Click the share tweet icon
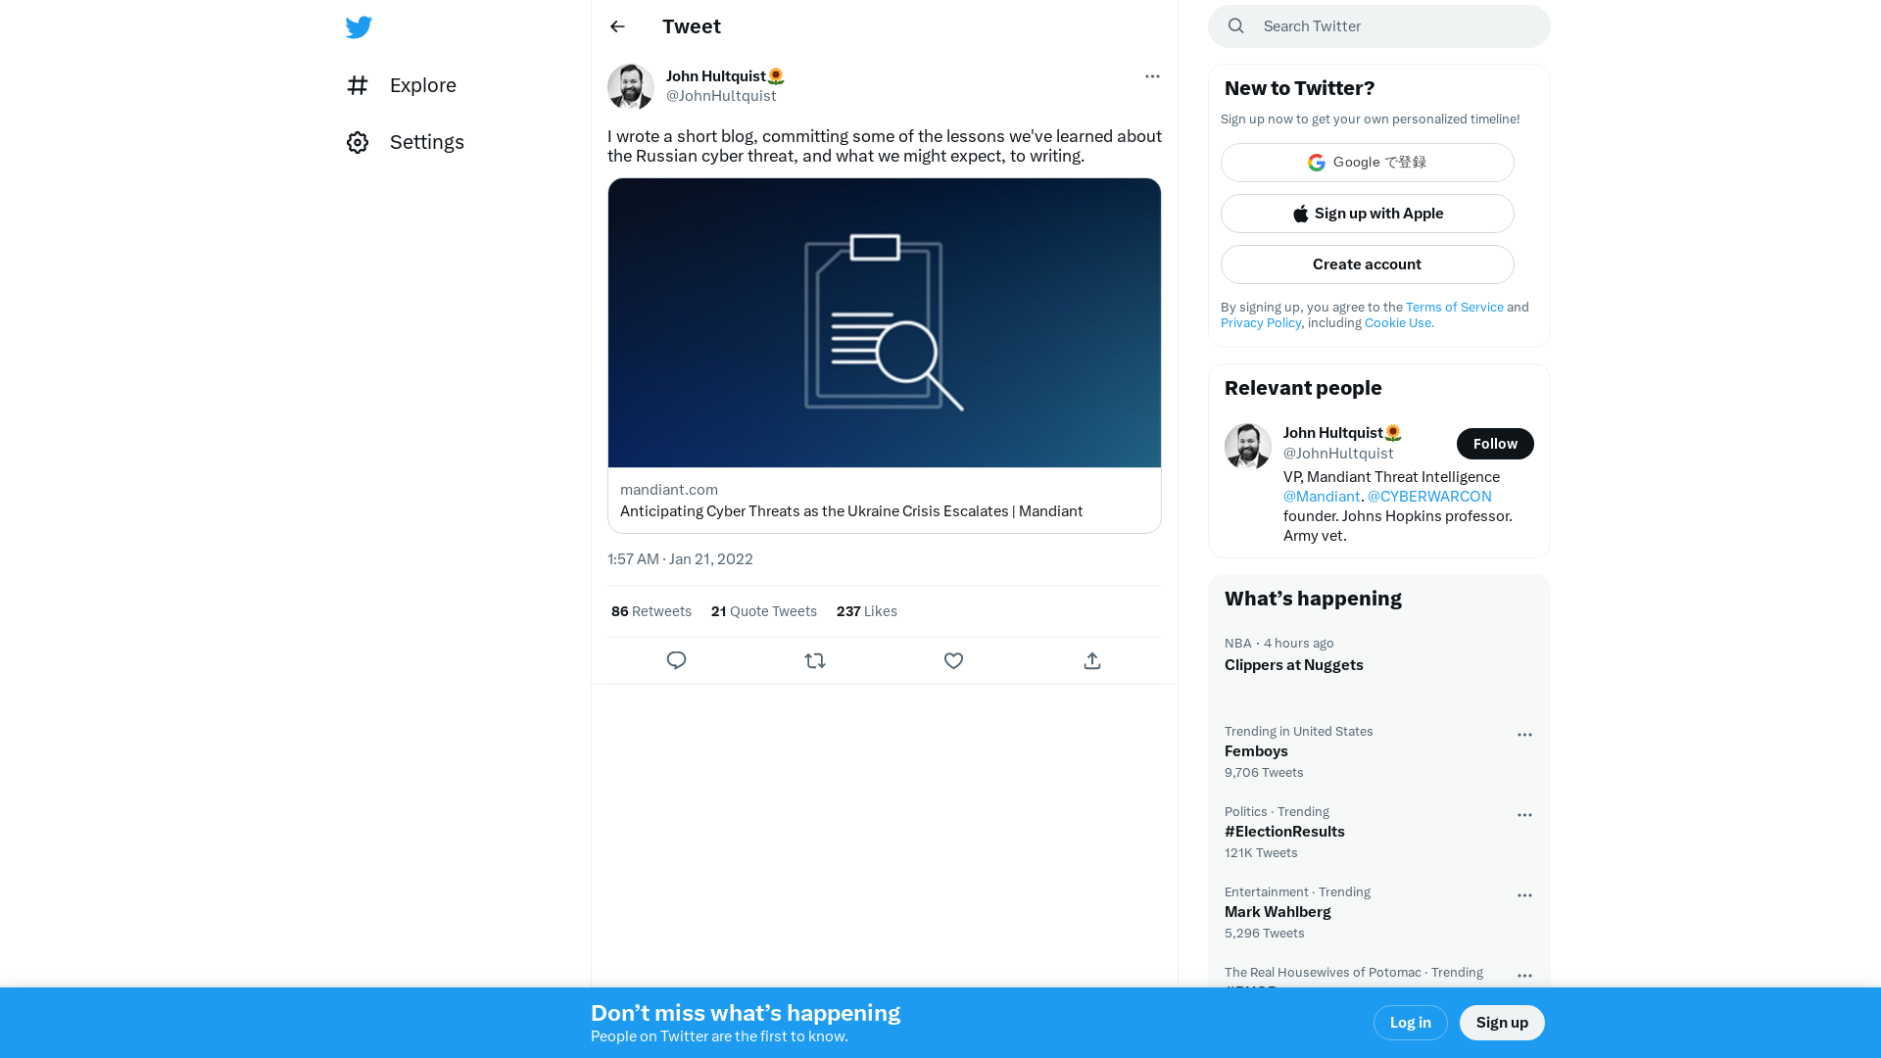Viewport: 1881px width, 1058px height. pos(1092,660)
